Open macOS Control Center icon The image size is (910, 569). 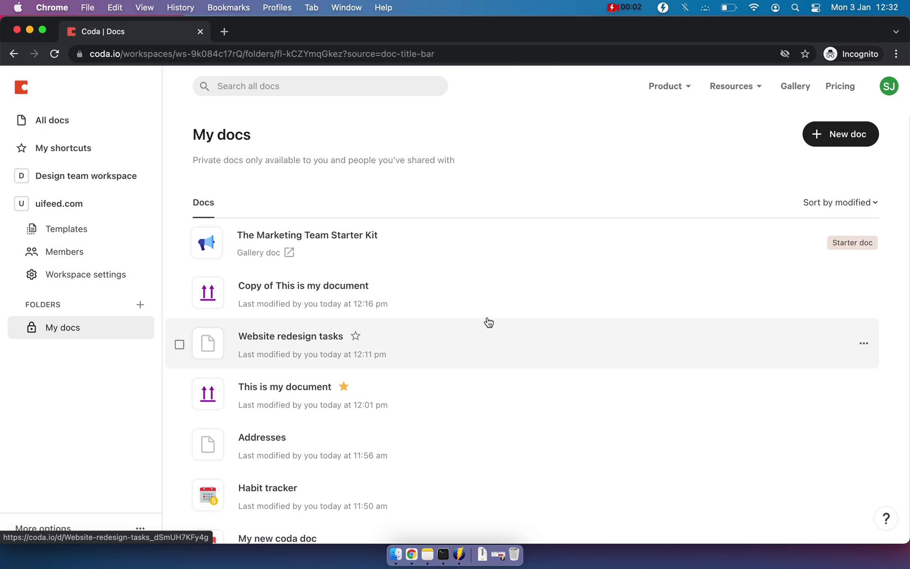[x=816, y=8]
